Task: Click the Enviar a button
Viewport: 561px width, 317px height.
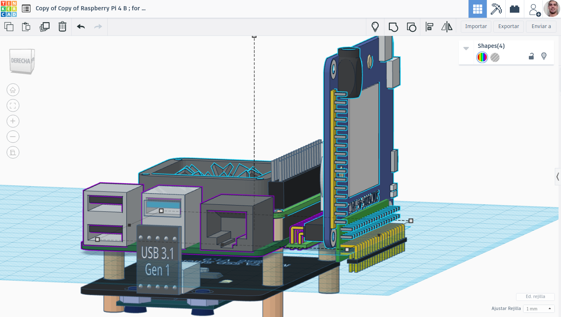Action: pos(541,26)
